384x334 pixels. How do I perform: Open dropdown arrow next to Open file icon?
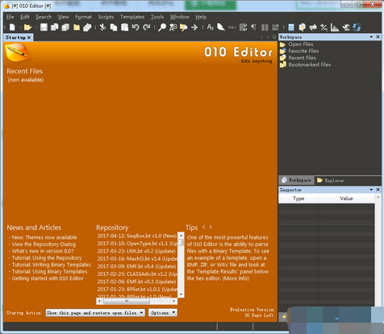tap(36, 27)
